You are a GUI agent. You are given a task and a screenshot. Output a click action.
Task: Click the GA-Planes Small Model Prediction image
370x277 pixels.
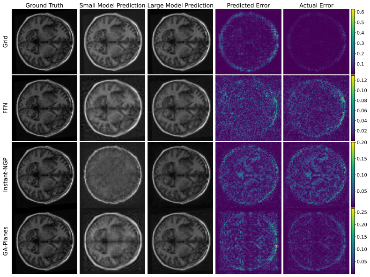pyautogui.click(x=112, y=241)
